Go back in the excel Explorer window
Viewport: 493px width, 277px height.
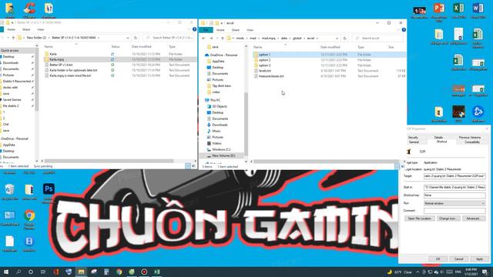click(203, 38)
